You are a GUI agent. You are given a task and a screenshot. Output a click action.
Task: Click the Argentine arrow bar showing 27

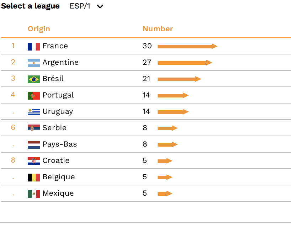(185, 63)
